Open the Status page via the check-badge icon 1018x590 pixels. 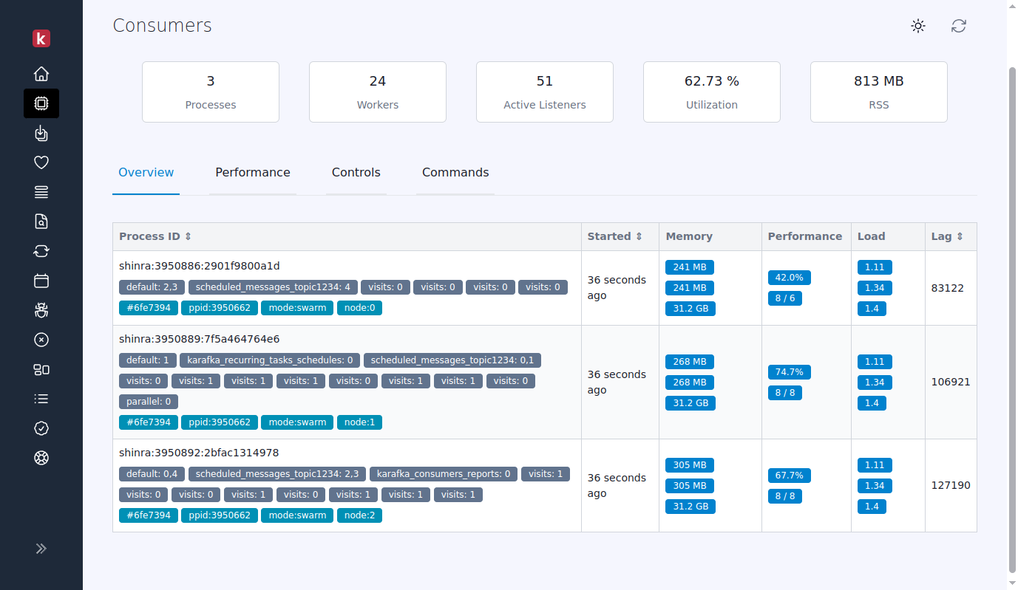pos(41,428)
